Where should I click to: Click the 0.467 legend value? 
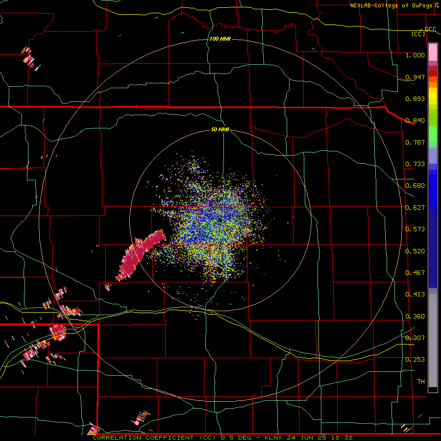(415, 273)
